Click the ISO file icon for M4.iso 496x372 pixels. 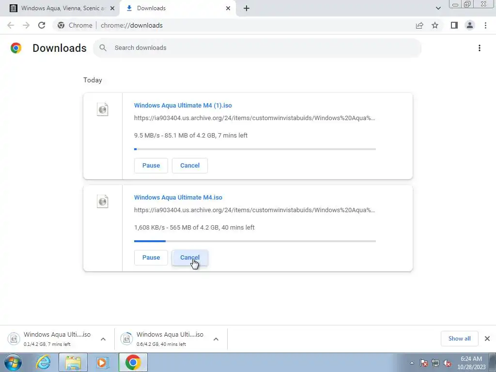pyautogui.click(x=103, y=201)
